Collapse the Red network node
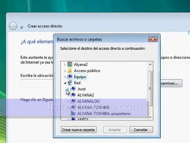Viewport: 190px width, 143px height. pos(65,83)
